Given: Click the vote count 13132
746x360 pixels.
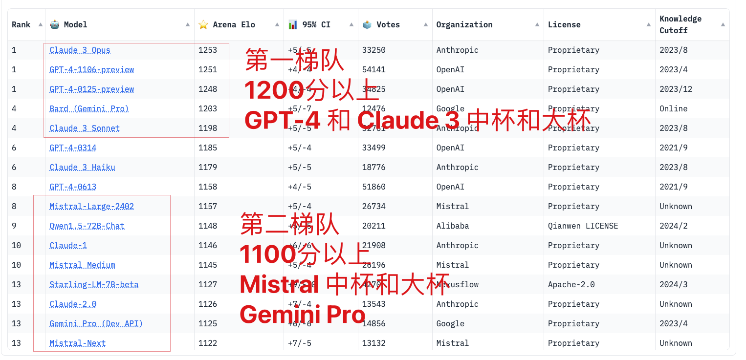Looking at the screenshot, I should tap(374, 343).
